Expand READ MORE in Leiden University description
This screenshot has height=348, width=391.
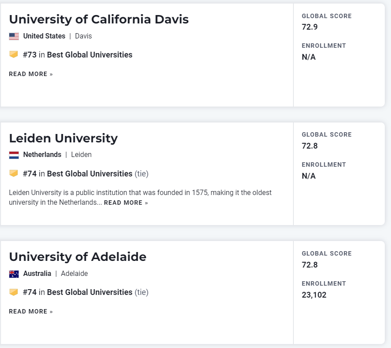[126, 203]
